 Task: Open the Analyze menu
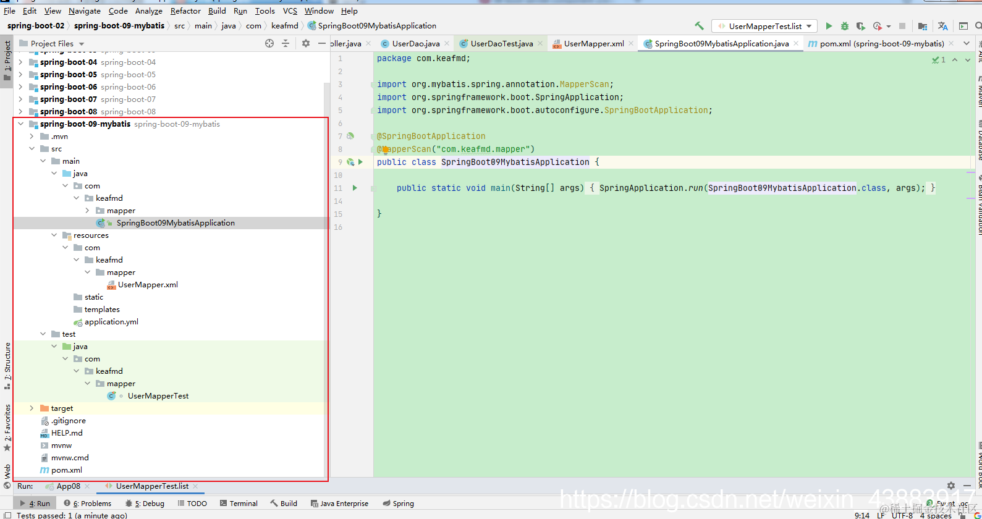(x=148, y=11)
